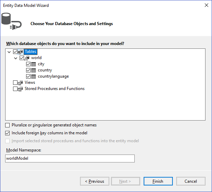Click the Model Namespace text field

[x=70, y=158]
